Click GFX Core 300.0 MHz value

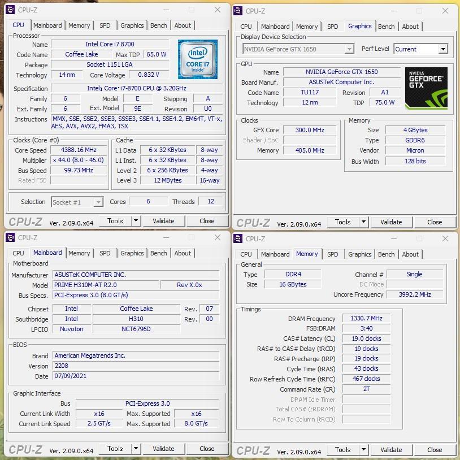click(x=310, y=130)
